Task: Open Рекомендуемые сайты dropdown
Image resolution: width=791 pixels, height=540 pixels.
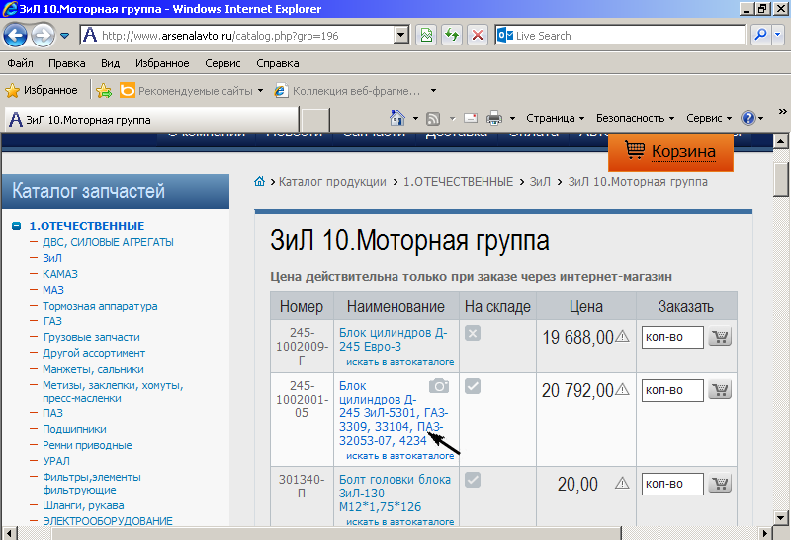Action: 192,91
